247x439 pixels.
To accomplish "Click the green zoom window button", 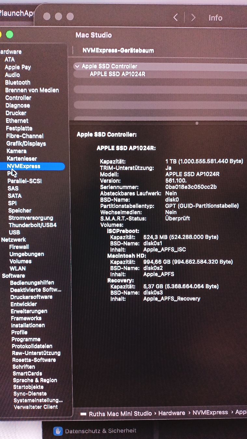I will tap(9, 34).
